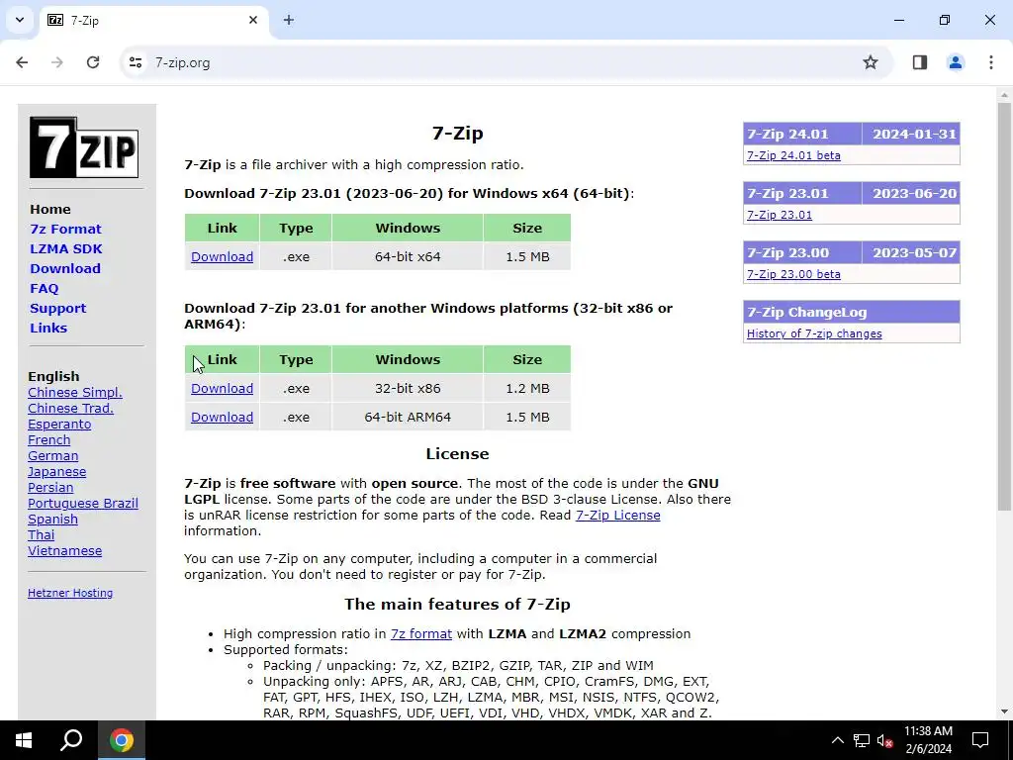Click the 1.2 MB size cell

527,388
